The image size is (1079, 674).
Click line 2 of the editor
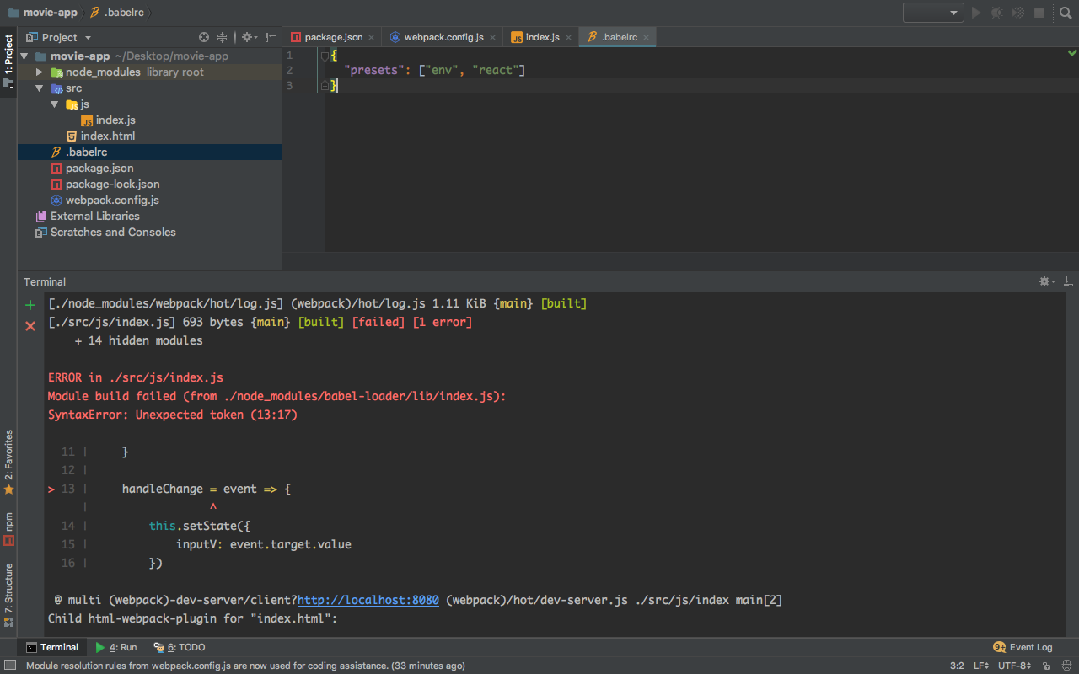click(691, 71)
